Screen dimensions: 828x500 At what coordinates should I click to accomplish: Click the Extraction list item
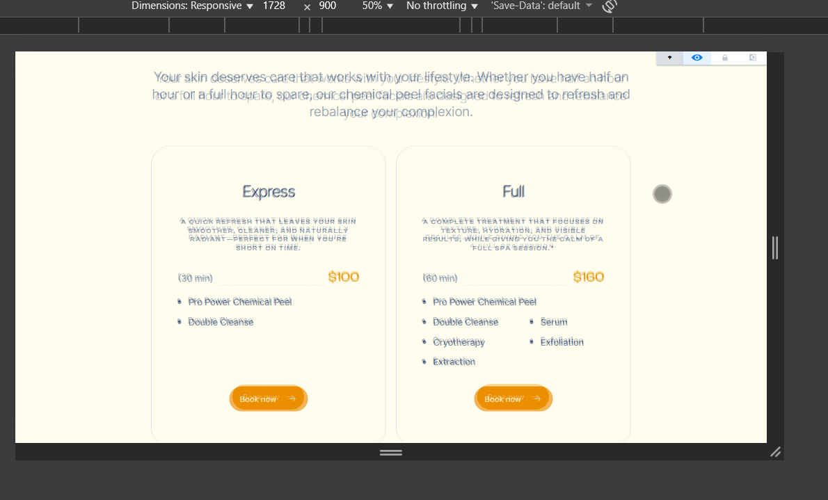(x=454, y=362)
